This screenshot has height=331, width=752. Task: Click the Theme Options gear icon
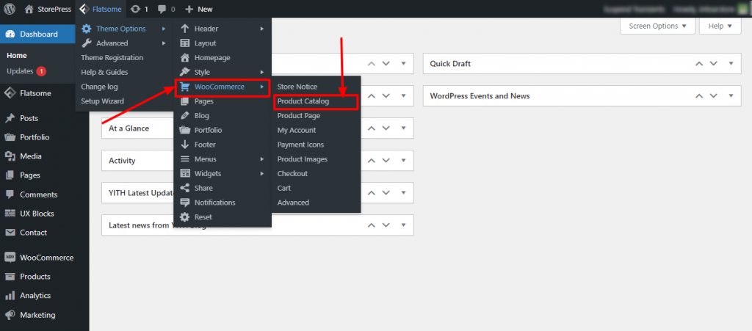point(87,29)
